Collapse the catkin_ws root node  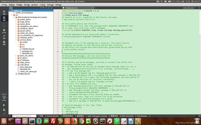pyautogui.click(x=10, y=10)
